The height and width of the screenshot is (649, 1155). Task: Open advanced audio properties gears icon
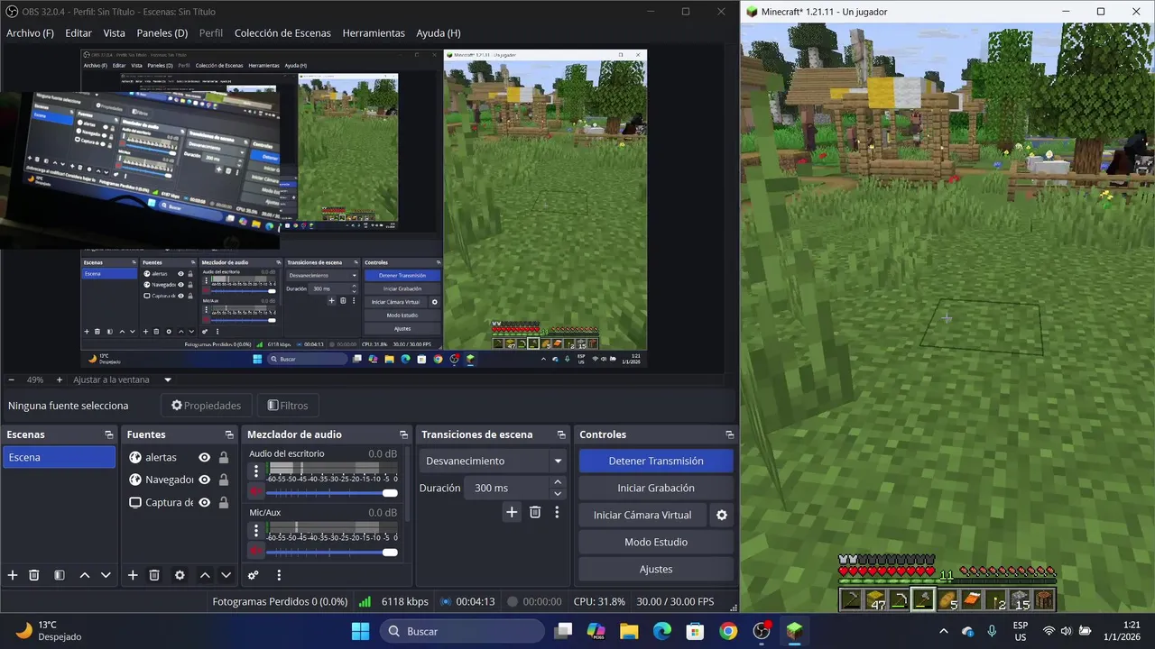pyautogui.click(x=254, y=575)
